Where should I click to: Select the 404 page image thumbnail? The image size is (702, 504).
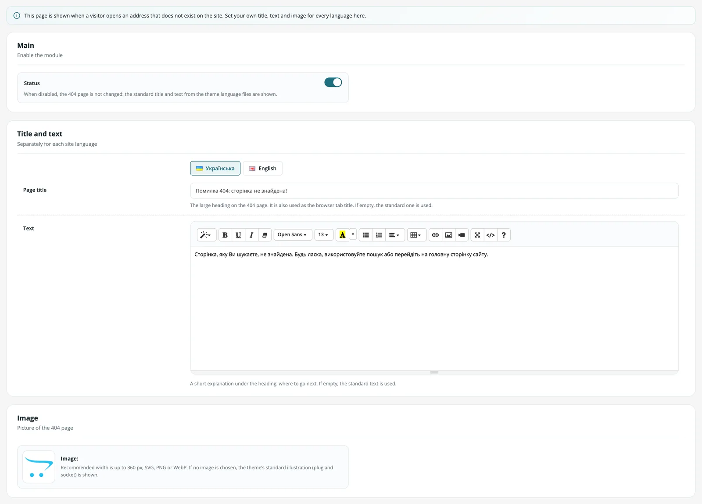click(x=39, y=467)
